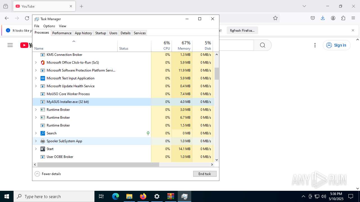Click the Microsoft Text Input Application icon
The width and height of the screenshot is (360, 202).
point(43,78)
